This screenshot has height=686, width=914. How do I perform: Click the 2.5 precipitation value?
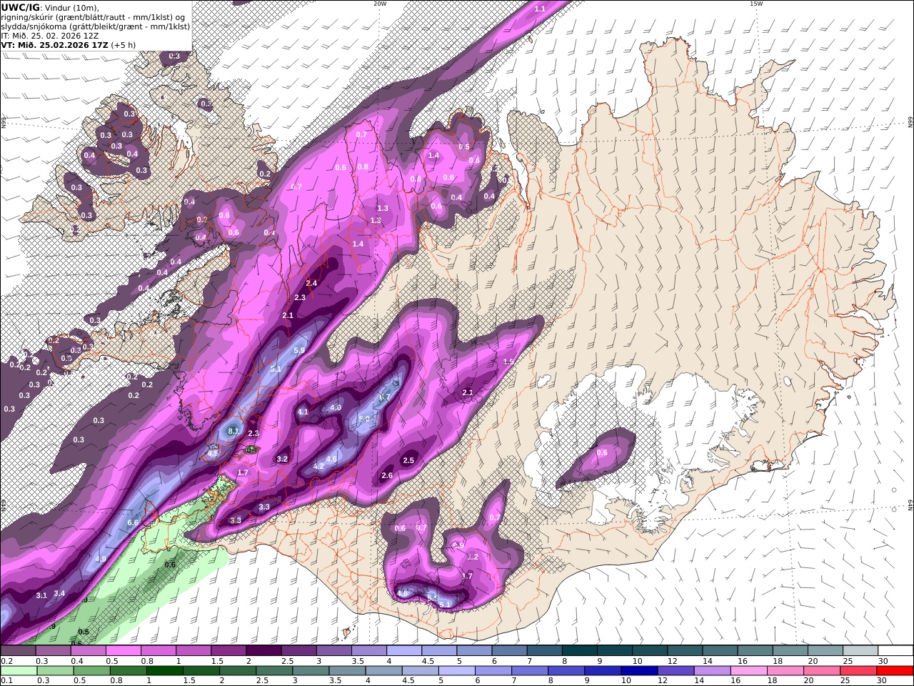pyautogui.click(x=408, y=461)
